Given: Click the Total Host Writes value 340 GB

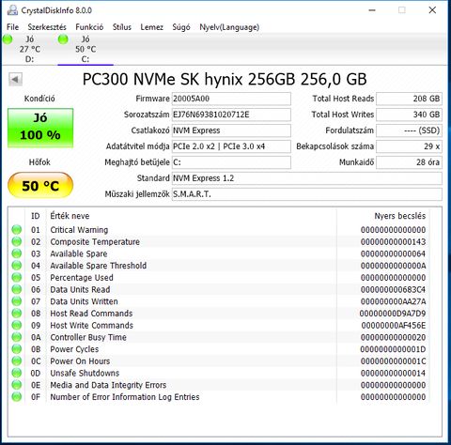Looking at the screenshot, I should click(409, 115).
